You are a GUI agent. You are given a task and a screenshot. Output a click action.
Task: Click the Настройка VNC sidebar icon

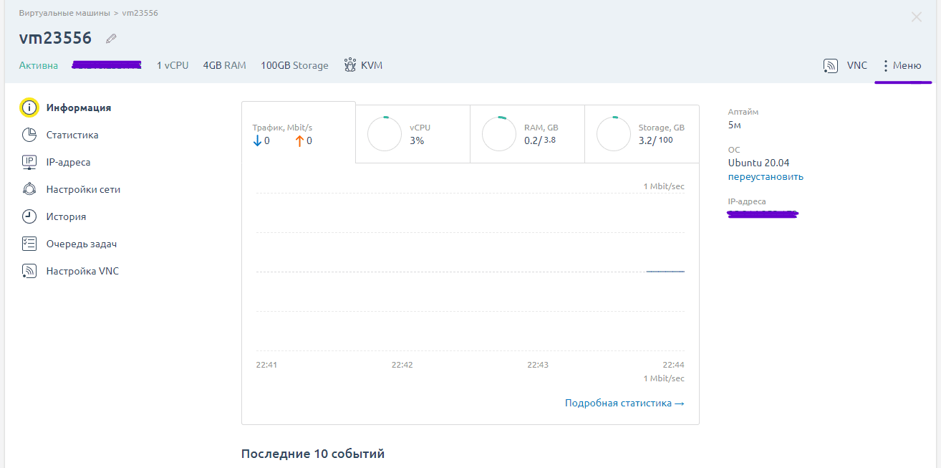click(29, 271)
